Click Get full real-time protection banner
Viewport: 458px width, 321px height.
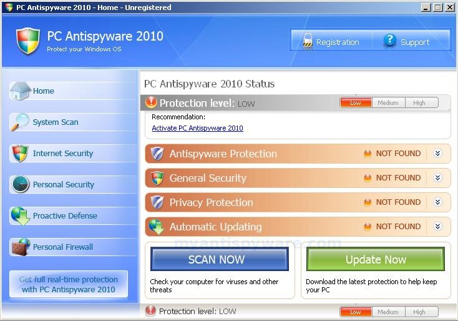click(x=69, y=284)
